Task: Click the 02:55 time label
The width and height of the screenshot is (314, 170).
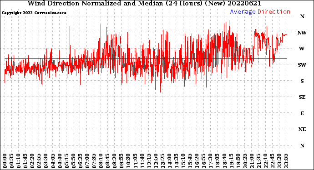Action: click(x=39, y=161)
